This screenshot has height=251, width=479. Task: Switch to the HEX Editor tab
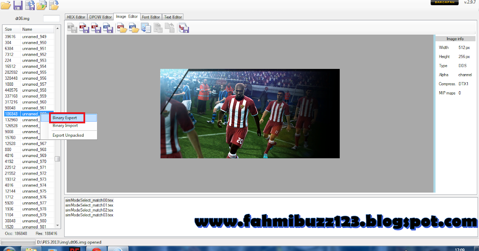coord(76,17)
